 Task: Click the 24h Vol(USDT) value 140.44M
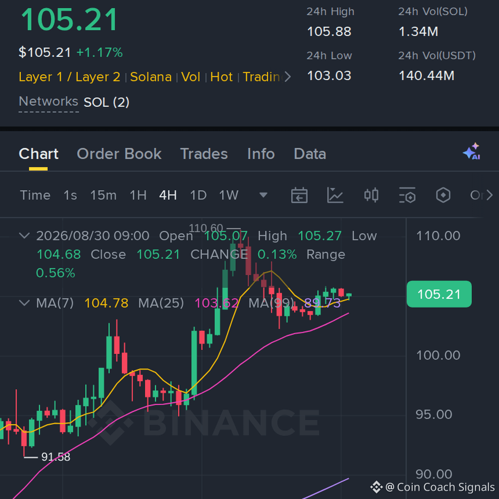[x=426, y=76]
